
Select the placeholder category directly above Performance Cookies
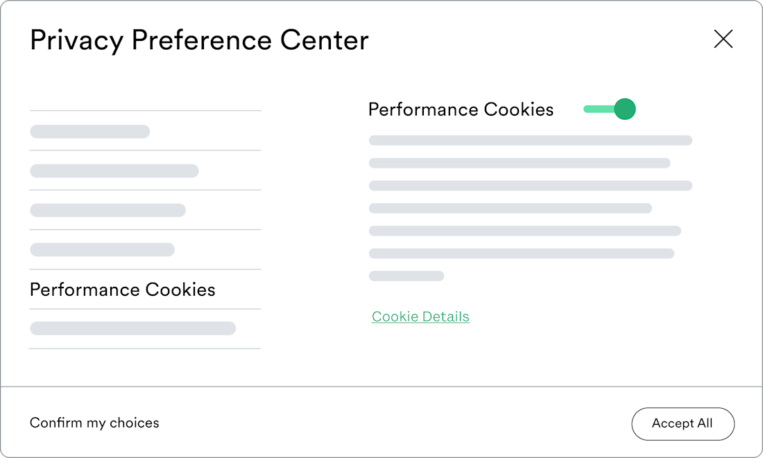pyautogui.click(x=102, y=249)
